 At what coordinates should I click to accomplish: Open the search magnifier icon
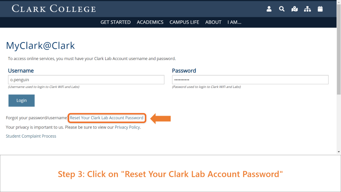(x=282, y=9)
